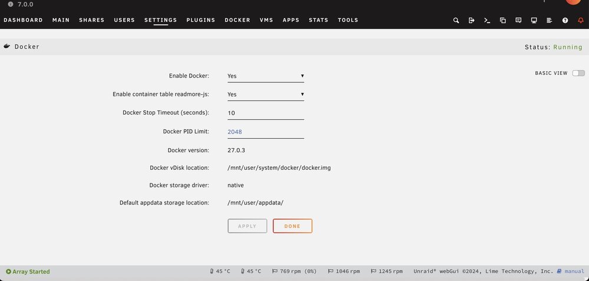
Task: Click the Running status text
Action: [568, 47]
